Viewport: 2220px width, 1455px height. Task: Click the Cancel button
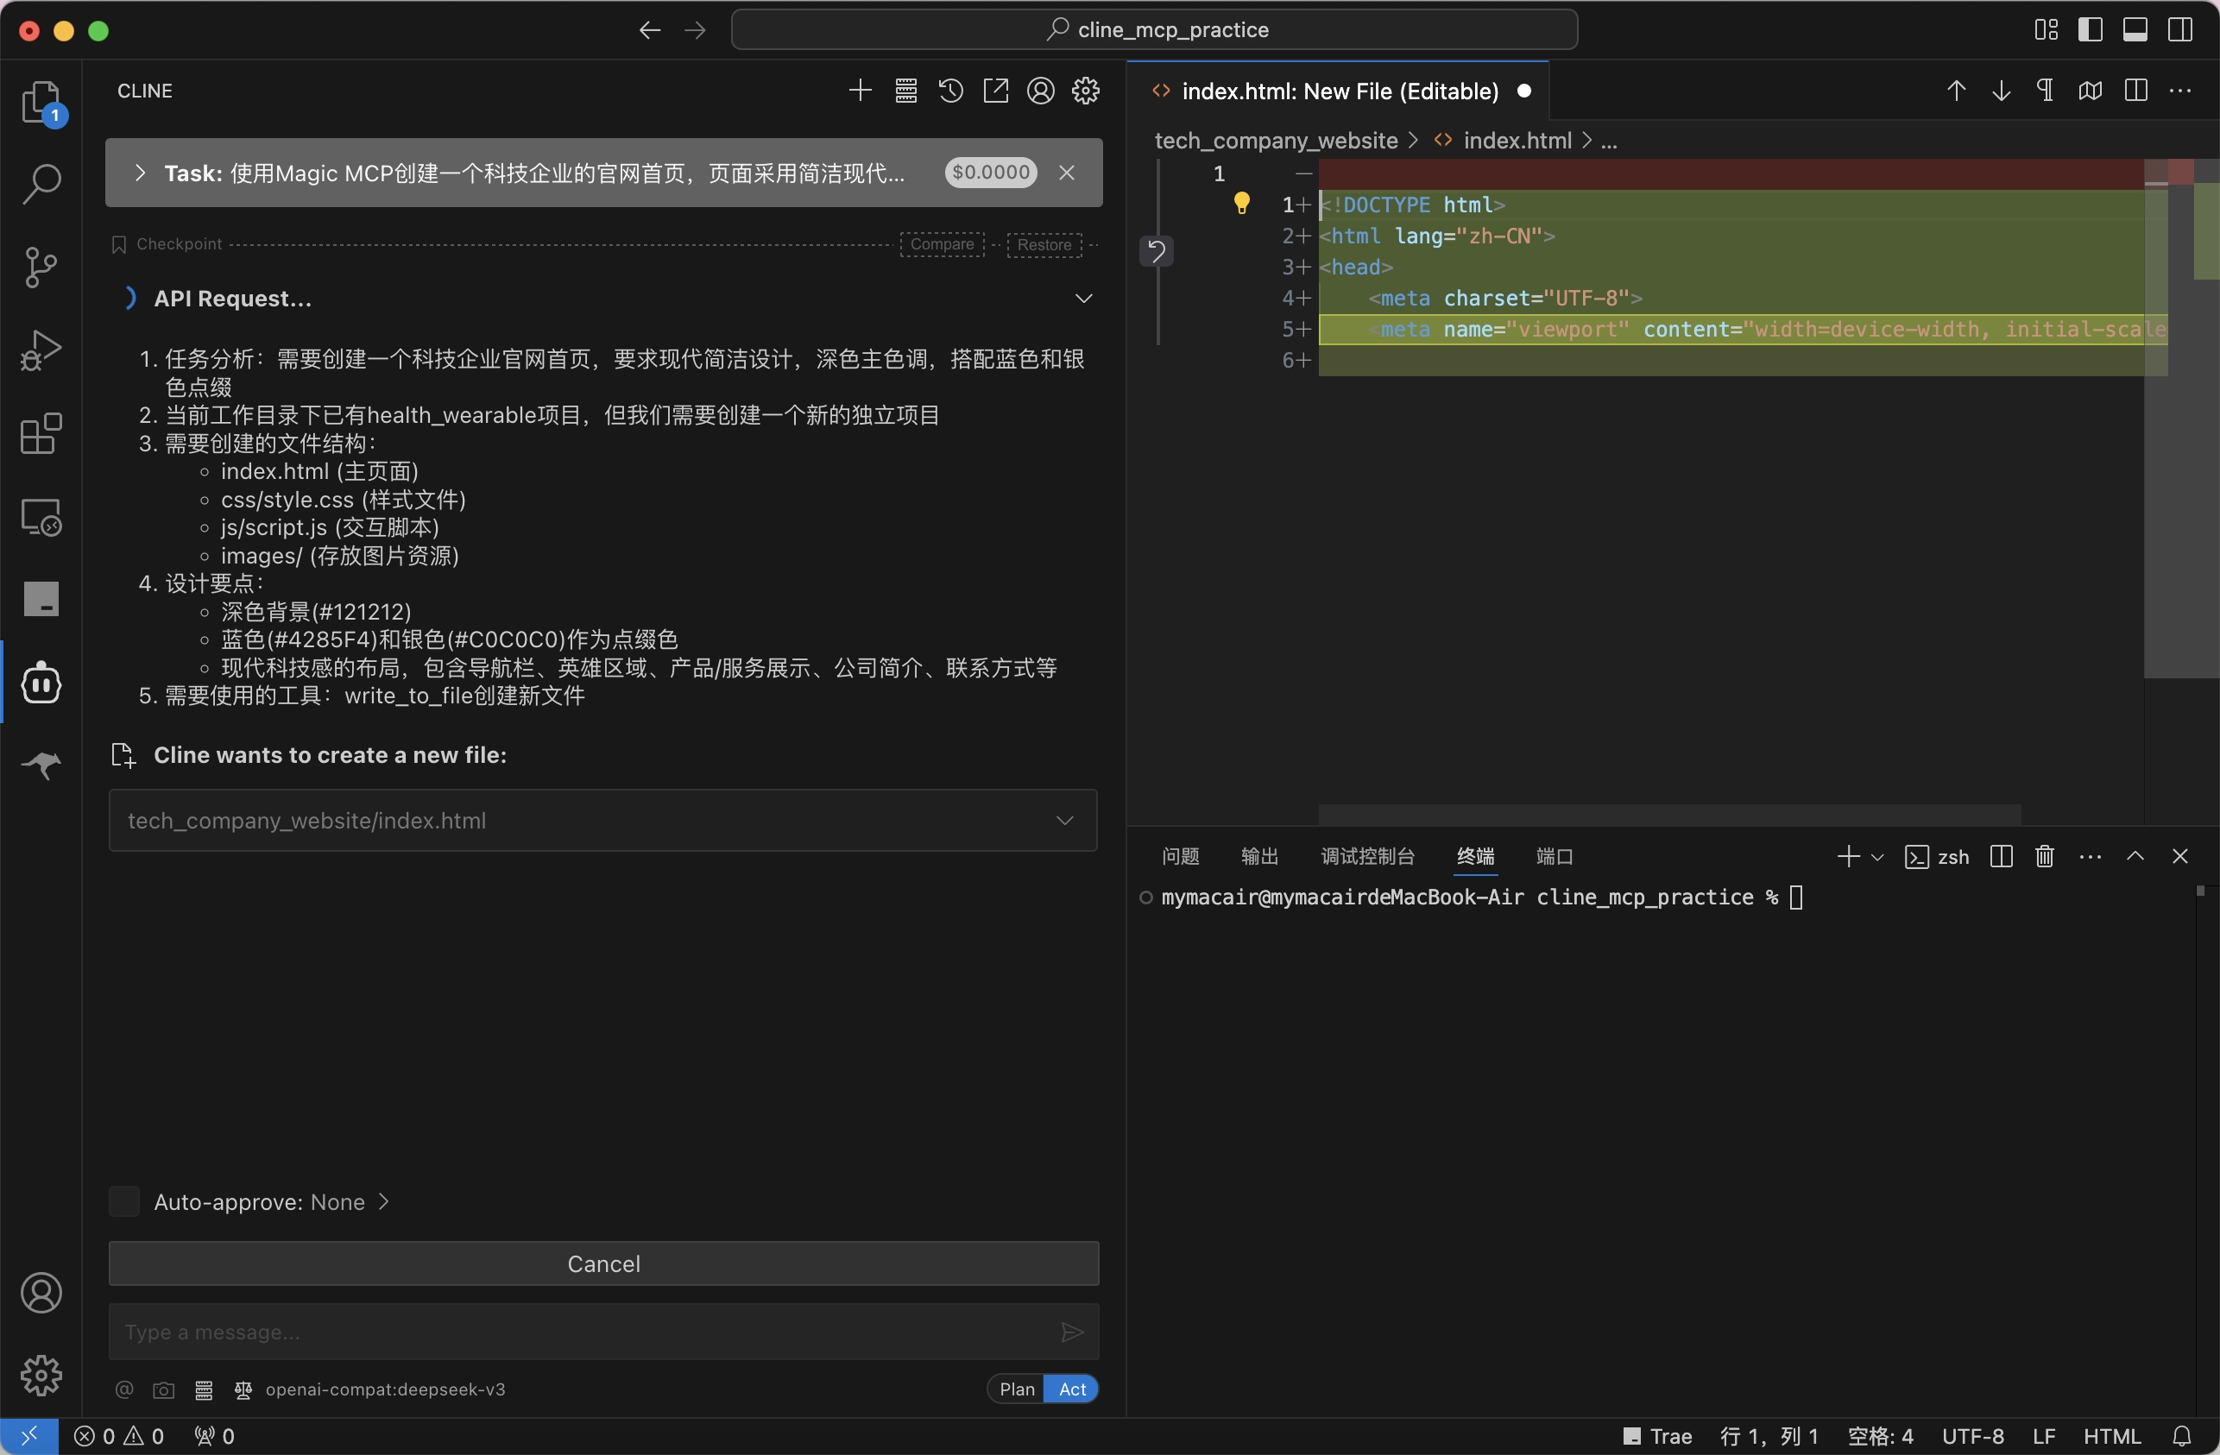603,1263
